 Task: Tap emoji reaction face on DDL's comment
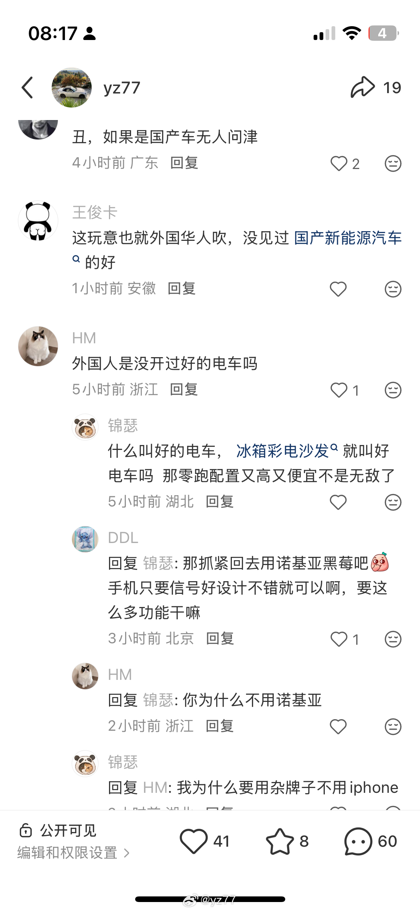393,639
